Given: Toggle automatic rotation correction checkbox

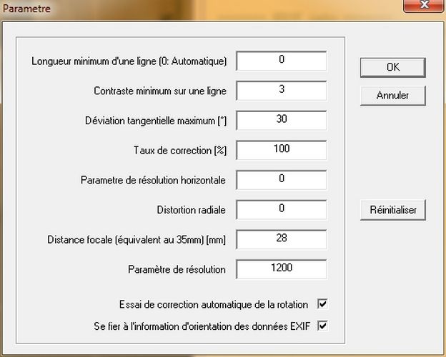Looking at the screenshot, I should tap(322, 304).
